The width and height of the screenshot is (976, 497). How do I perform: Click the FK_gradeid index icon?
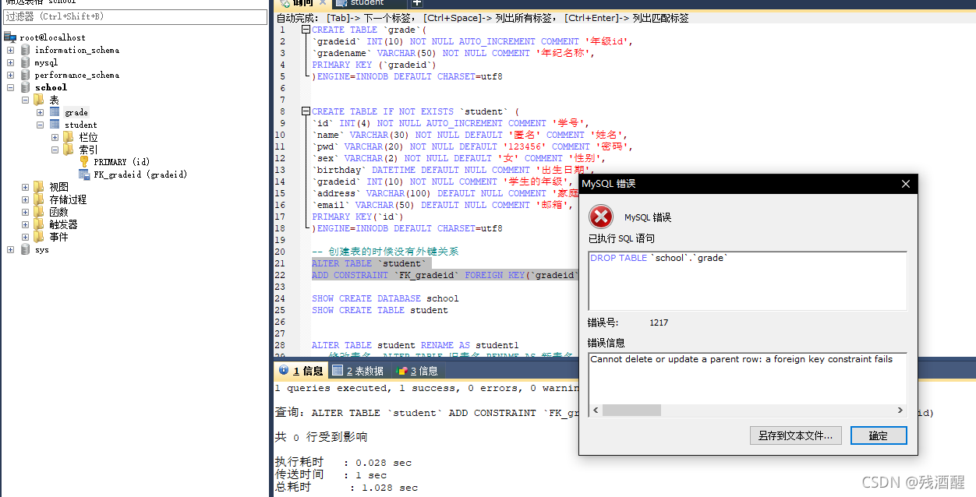coord(84,174)
